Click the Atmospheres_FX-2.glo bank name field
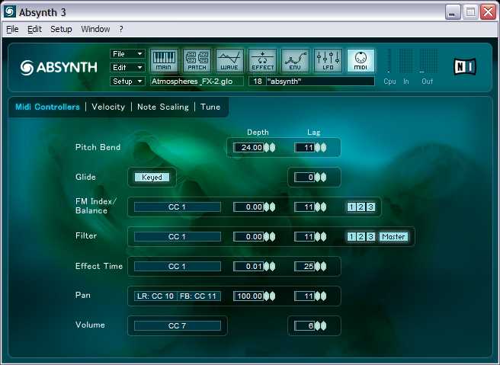The width and height of the screenshot is (500, 365). (x=197, y=82)
